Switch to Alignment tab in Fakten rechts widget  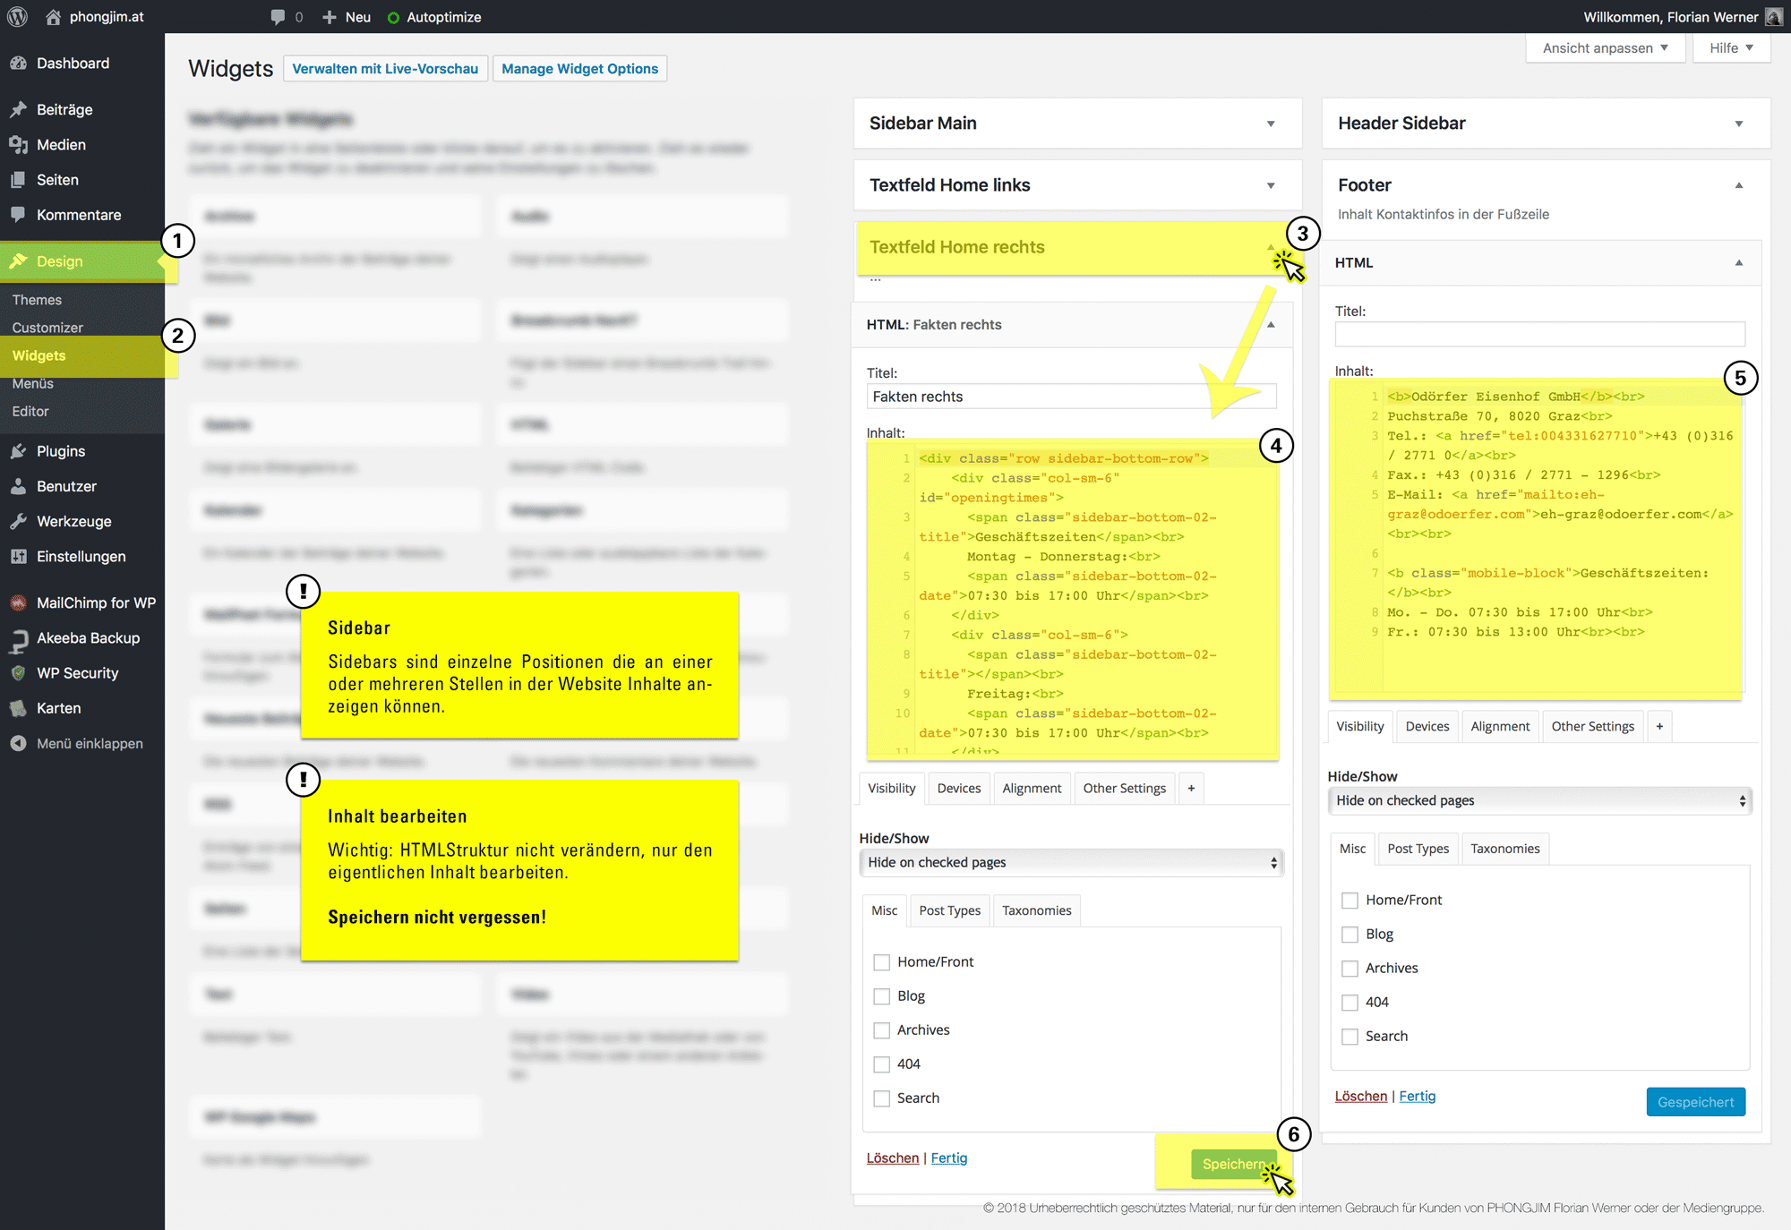click(x=1032, y=788)
